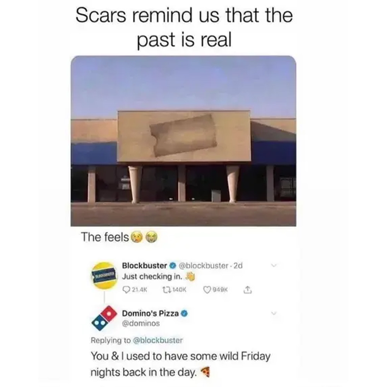Click the Domino's Pizza display name
This screenshot has height=387, width=387.
[151, 313]
